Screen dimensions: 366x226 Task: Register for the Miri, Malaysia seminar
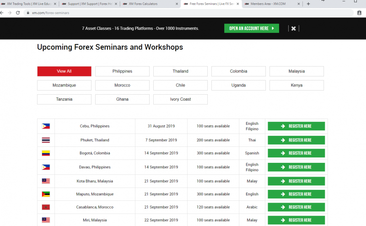point(296,220)
